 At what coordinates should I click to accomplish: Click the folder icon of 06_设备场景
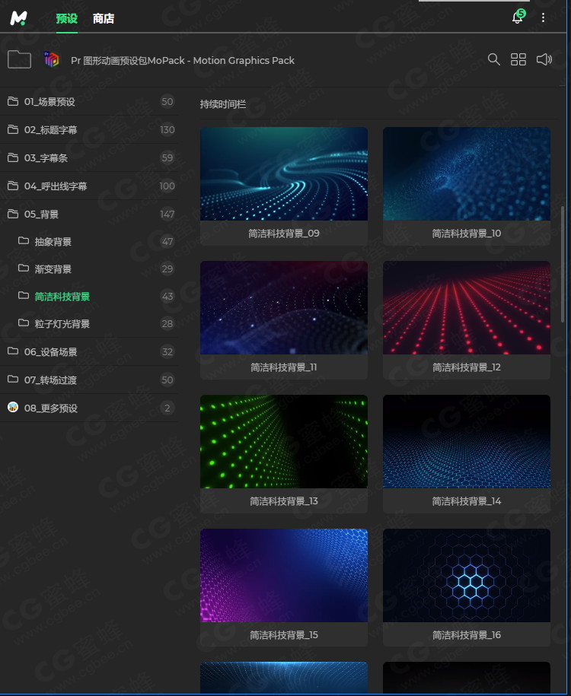pyautogui.click(x=13, y=351)
